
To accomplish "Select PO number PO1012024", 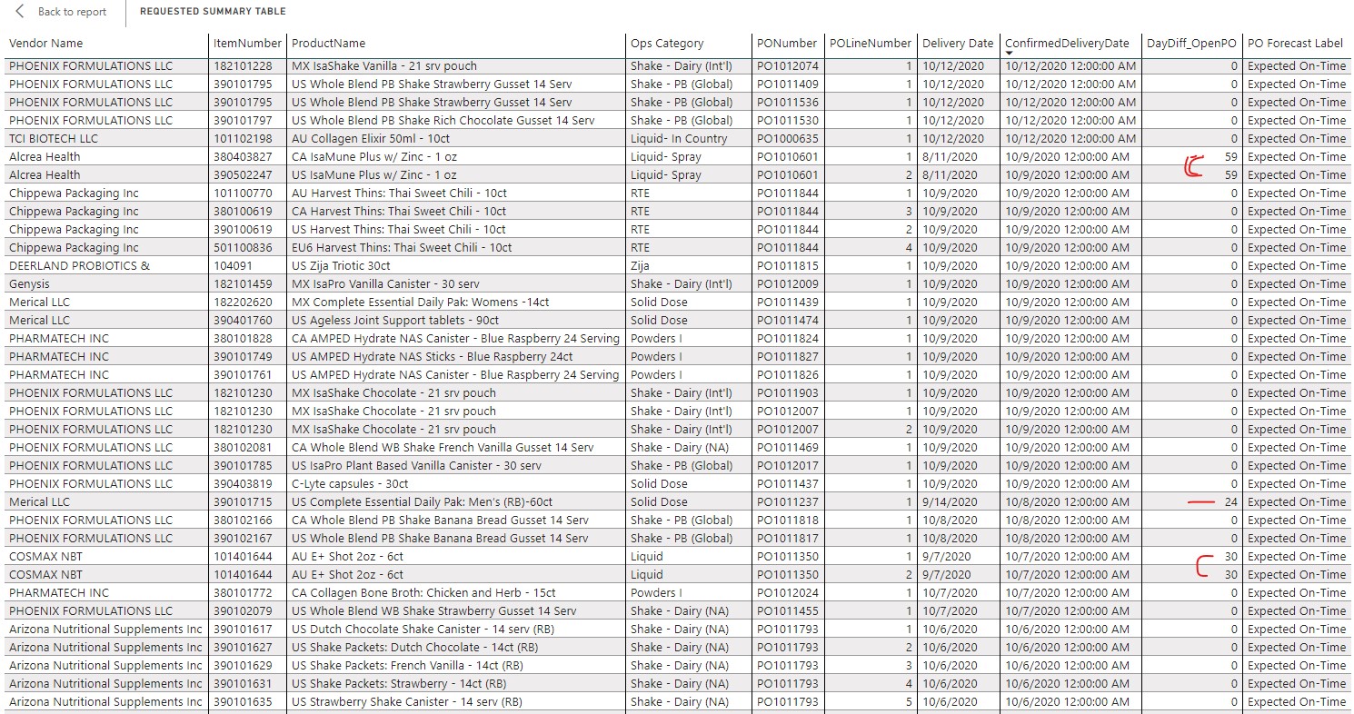I will pos(787,592).
